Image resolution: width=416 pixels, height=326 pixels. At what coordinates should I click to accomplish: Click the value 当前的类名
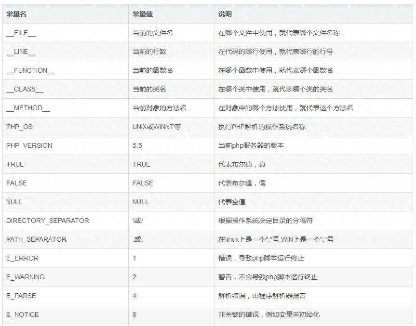149,89
